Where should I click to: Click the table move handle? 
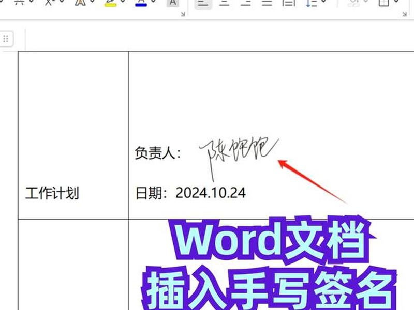[x=6, y=39]
